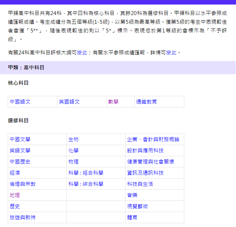Go to the 中國歷史 subject page
The height and width of the screenshot is (227, 236).
[x=20, y=162]
